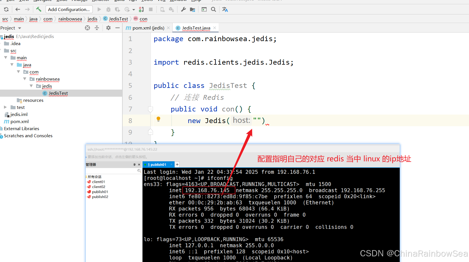Screen dimensions: 469x262
Task: Open the Project panel options gear
Action: 108,28
